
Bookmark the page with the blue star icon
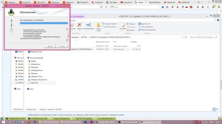click(x=163, y=7)
